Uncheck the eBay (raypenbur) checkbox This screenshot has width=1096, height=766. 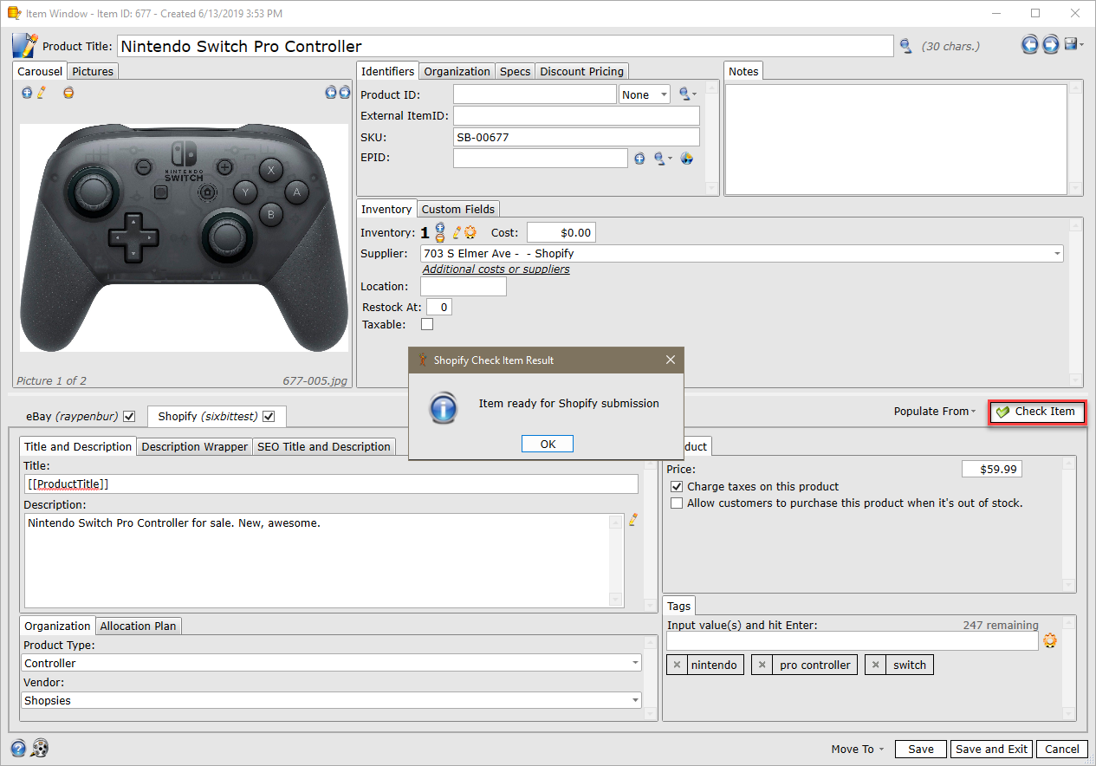[129, 417]
